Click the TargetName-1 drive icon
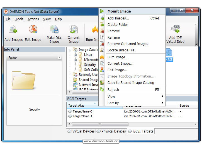The height and width of the screenshot is (150, 202). pyautogui.click(x=70, y=116)
